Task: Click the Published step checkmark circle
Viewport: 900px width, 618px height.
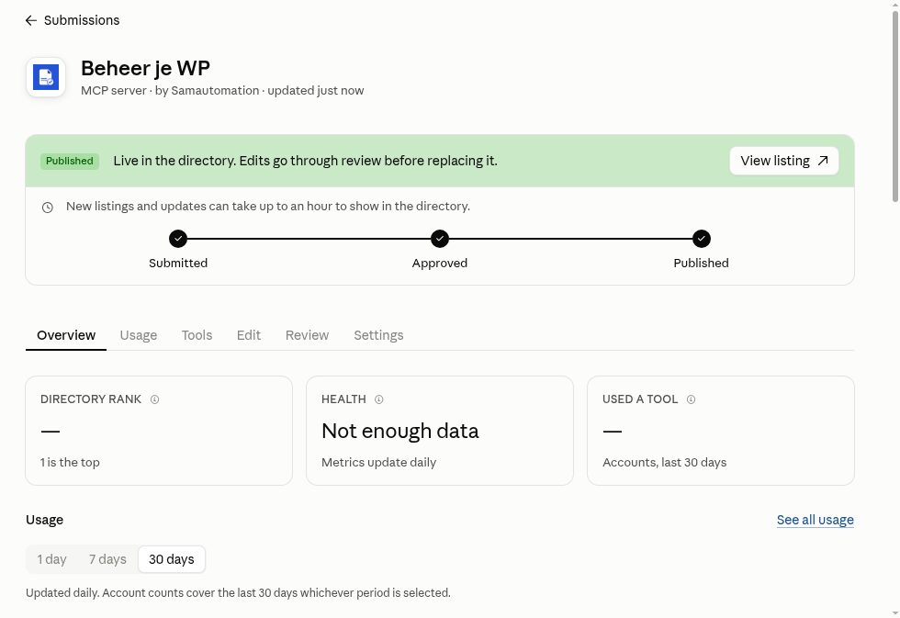Action: (702, 239)
